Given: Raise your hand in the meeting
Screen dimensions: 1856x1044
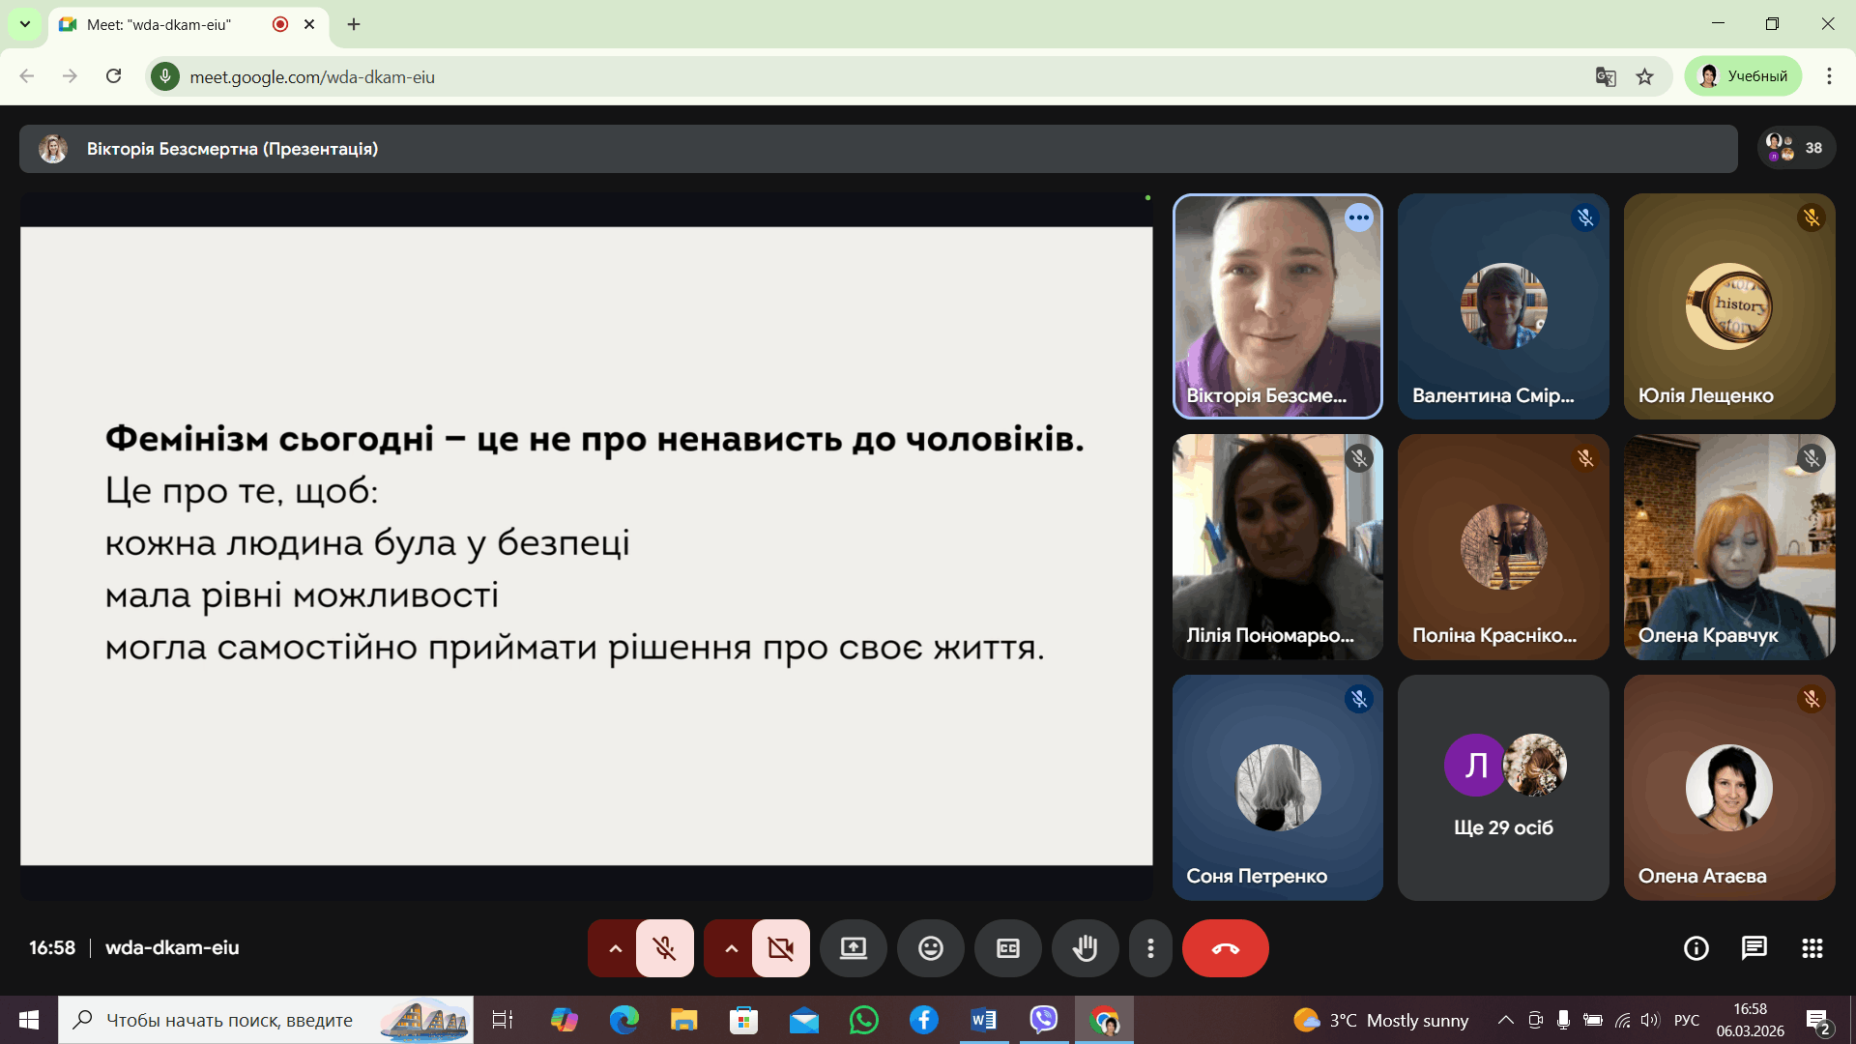Looking at the screenshot, I should click(1085, 948).
